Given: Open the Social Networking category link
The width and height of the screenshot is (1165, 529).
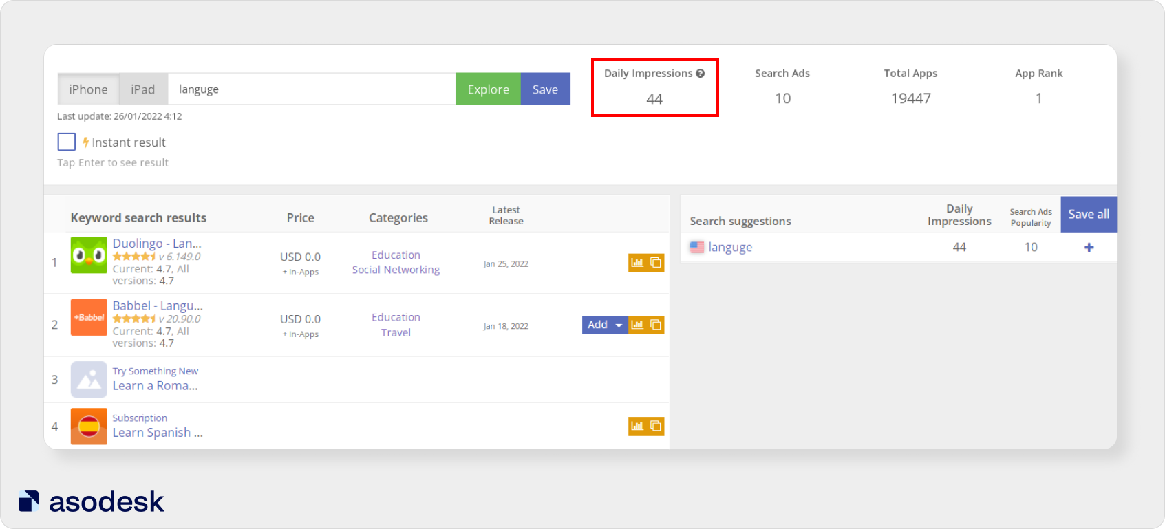Looking at the screenshot, I should click(396, 270).
